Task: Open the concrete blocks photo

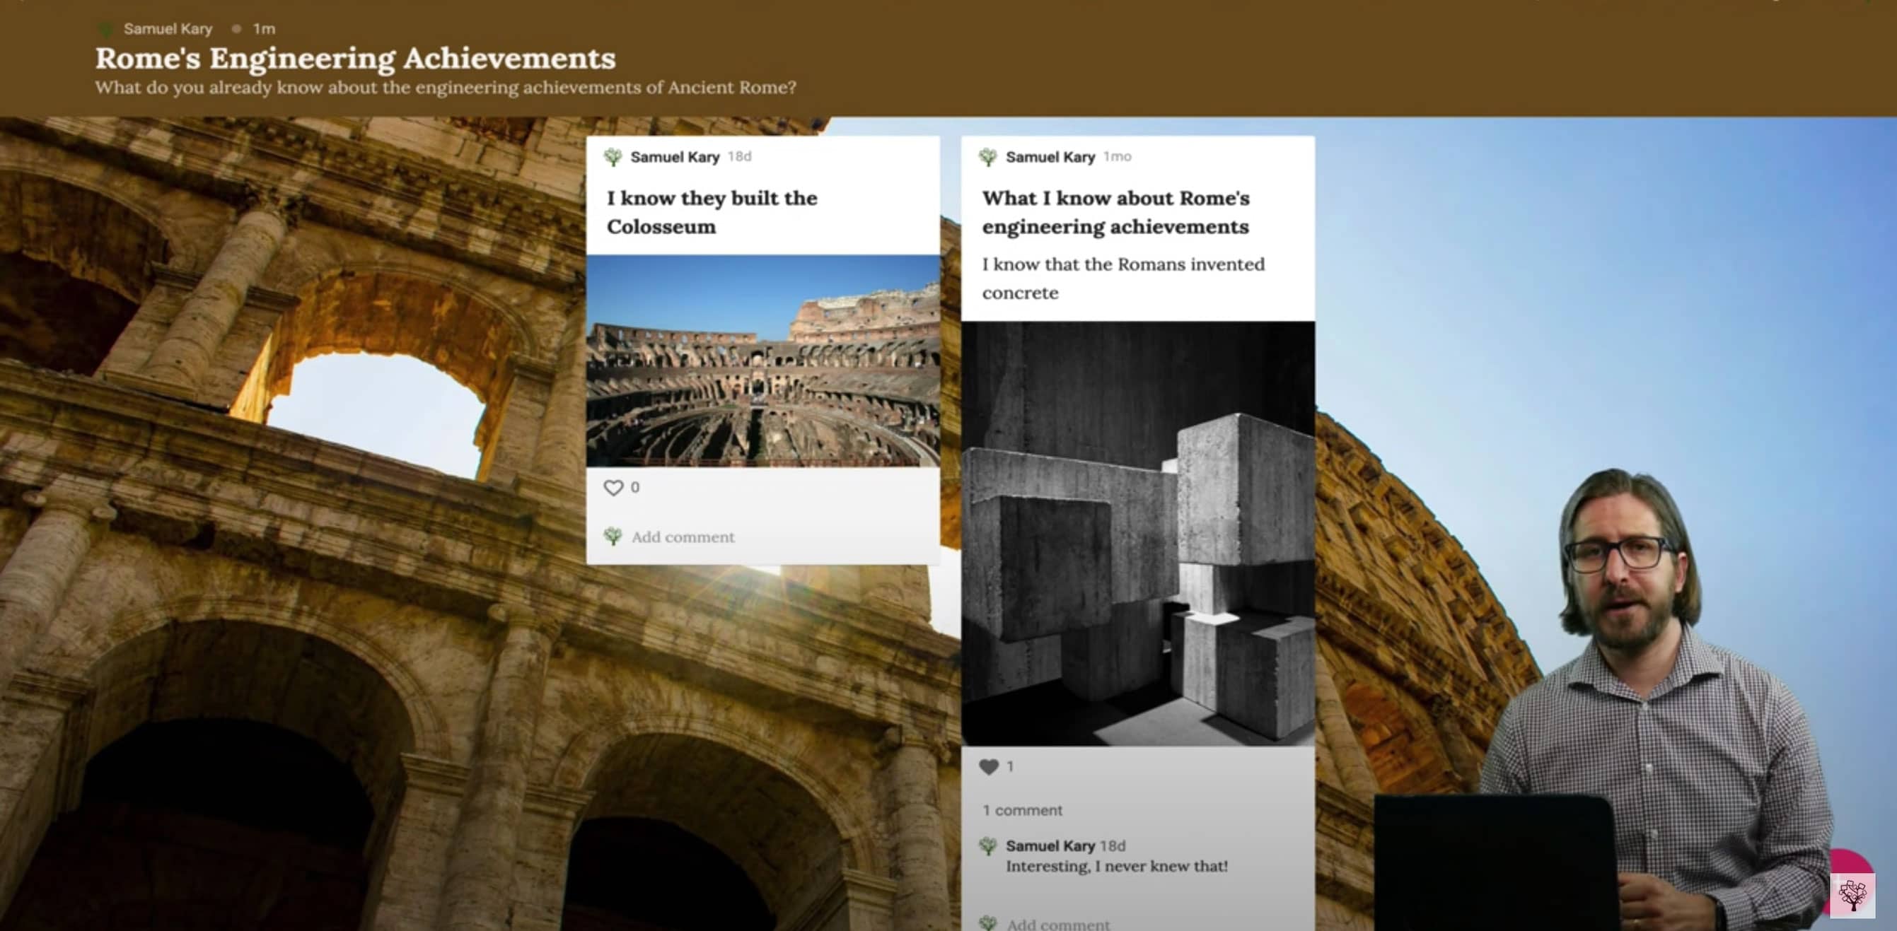Action: 1137,534
